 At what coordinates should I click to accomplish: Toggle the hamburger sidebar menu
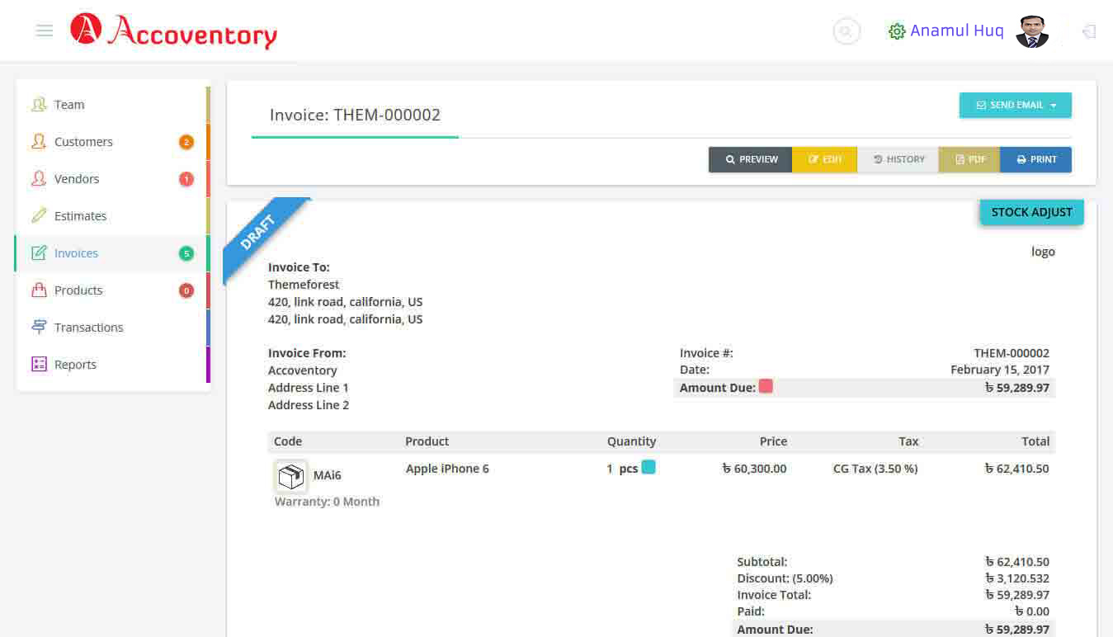pyautogui.click(x=45, y=31)
